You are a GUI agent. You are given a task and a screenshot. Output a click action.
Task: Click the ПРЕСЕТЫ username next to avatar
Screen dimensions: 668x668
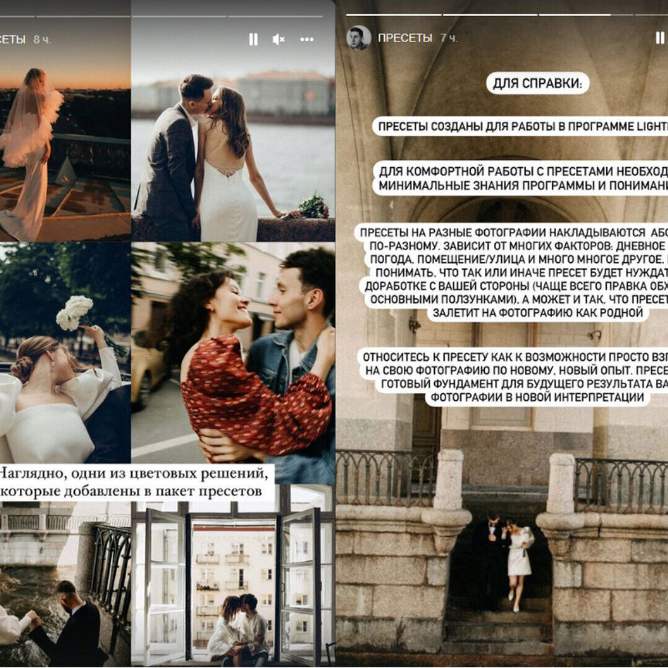(x=405, y=38)
